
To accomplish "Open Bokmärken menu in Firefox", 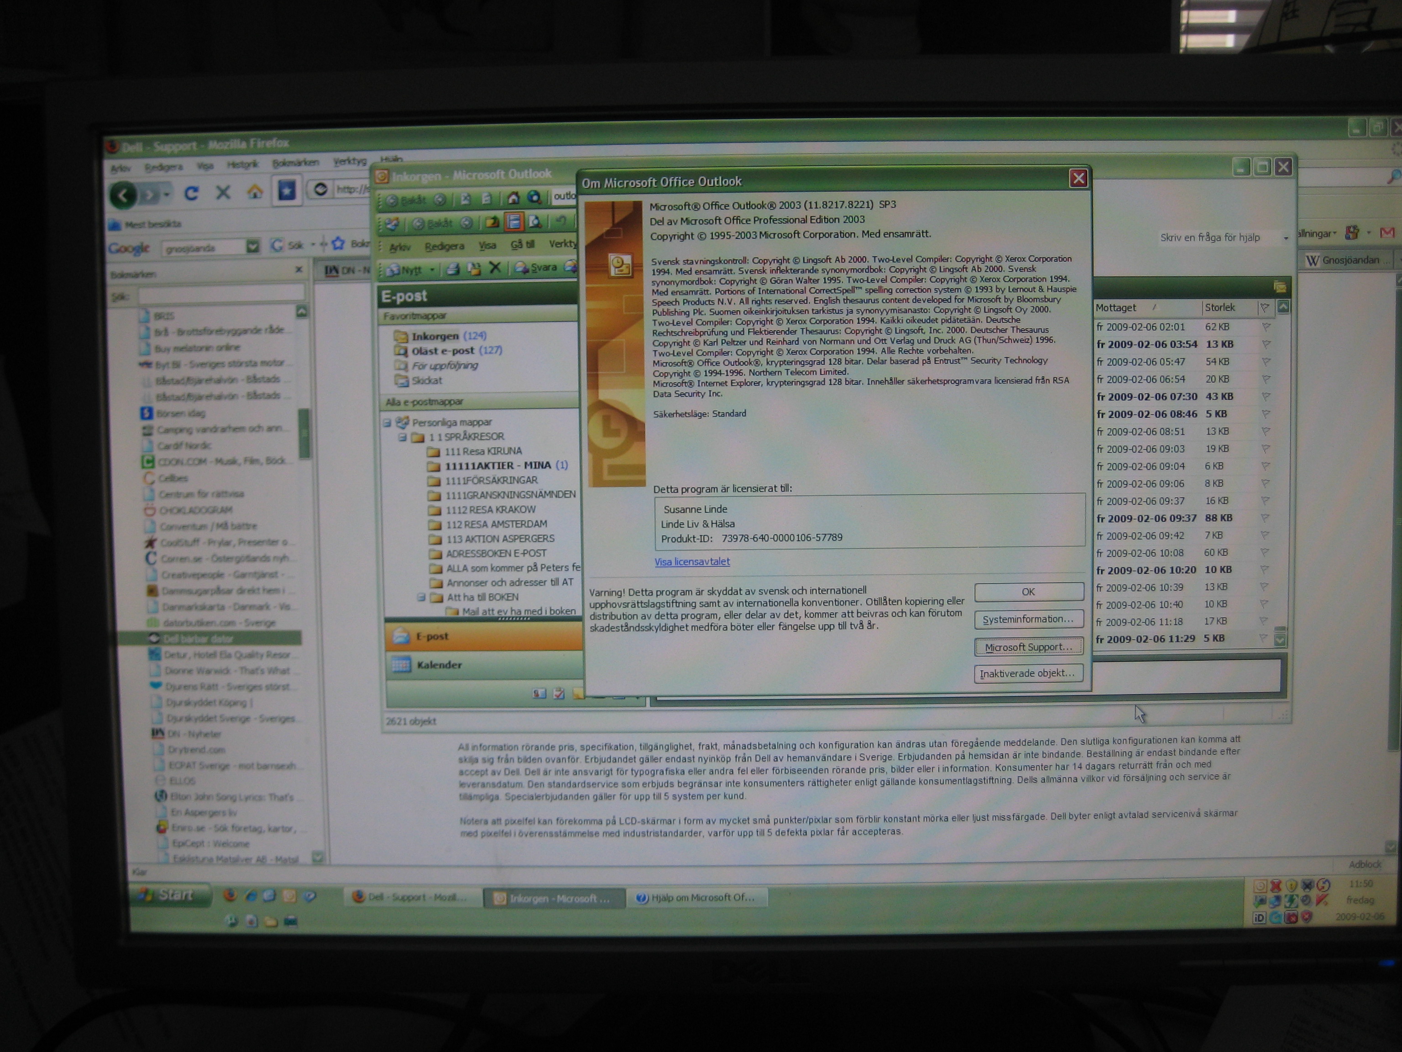I will coord(296,163).
